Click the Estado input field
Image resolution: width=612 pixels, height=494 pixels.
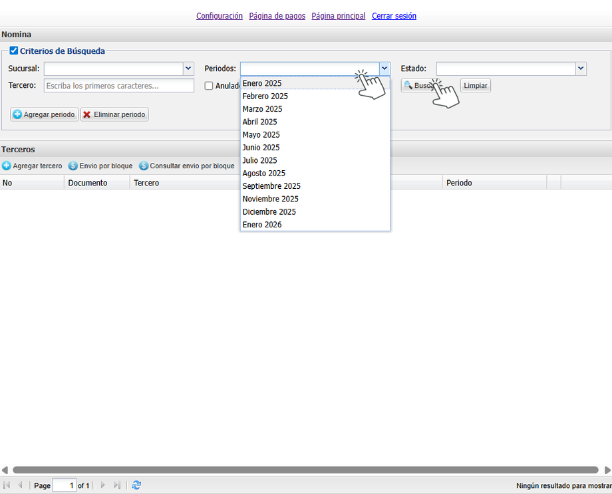coord(506,68)
